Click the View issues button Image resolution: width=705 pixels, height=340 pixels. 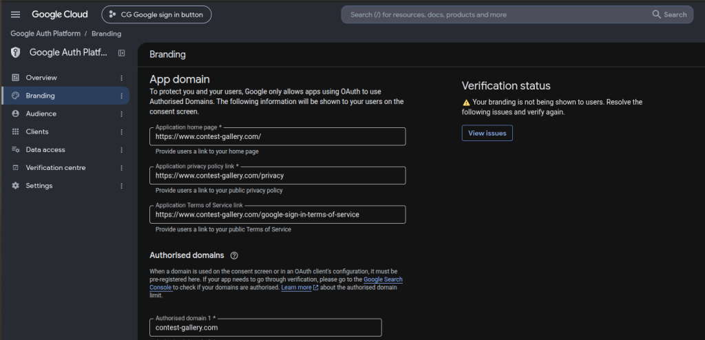point(487,133)
